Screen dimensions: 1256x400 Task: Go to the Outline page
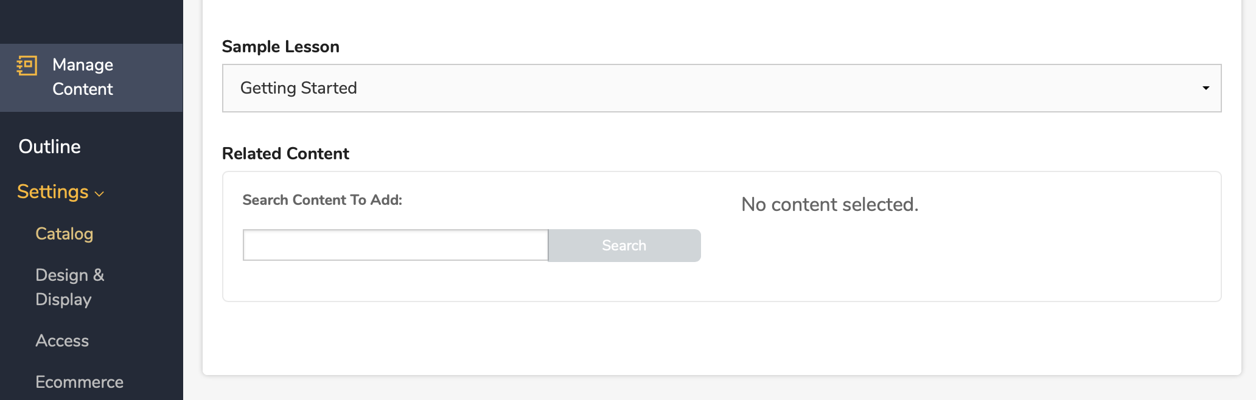point(49,147)
